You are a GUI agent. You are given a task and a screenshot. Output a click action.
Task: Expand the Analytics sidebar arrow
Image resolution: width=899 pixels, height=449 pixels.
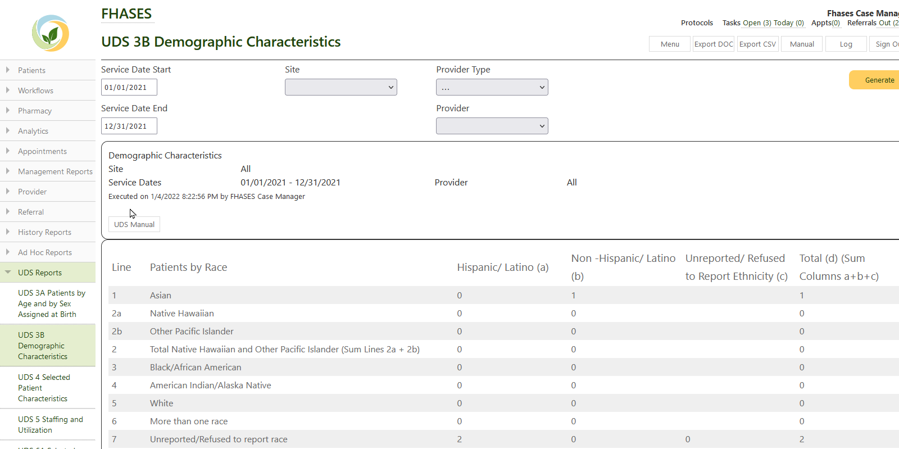point(7,130)
